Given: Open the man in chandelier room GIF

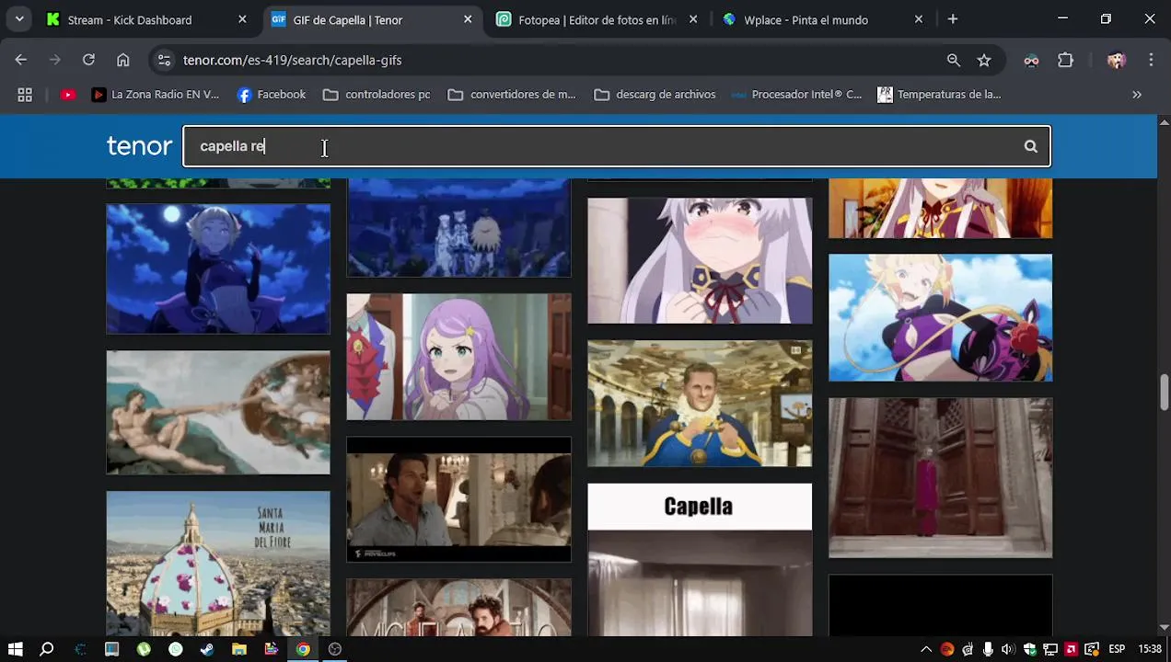Looking at the screenshot, I should 458,499.
